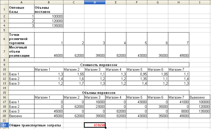Select 'Вывезено' total 135000 in row 19
Screen dimensions: 211x129
(x=200, y=111)
